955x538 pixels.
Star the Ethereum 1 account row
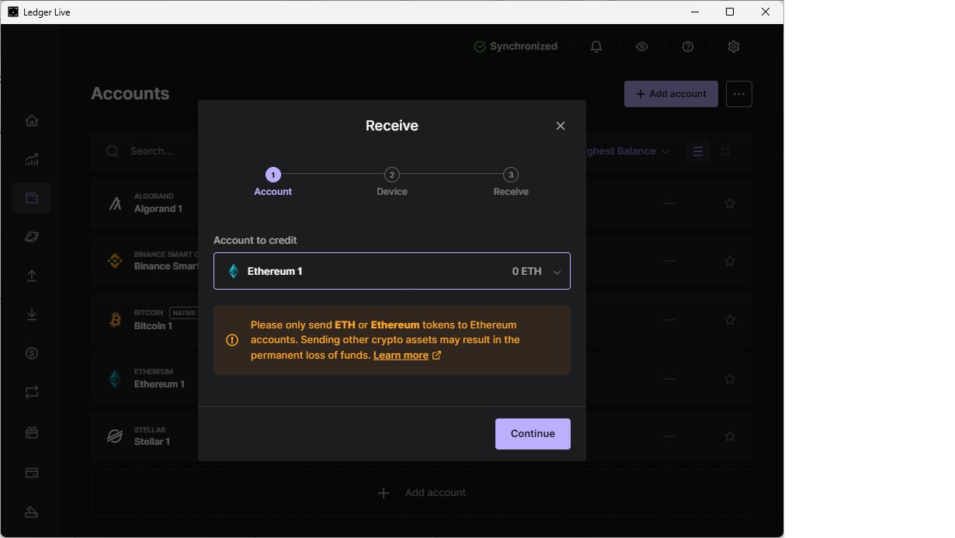[730, 379]
